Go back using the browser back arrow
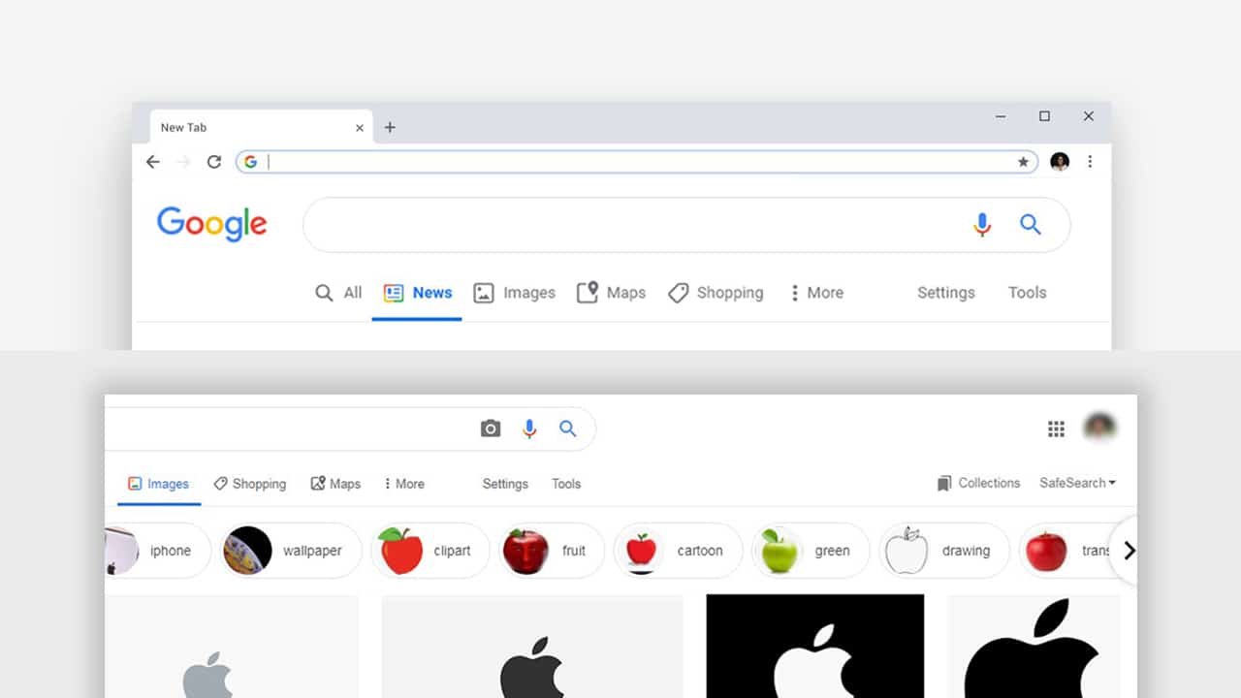 (153, 162)
